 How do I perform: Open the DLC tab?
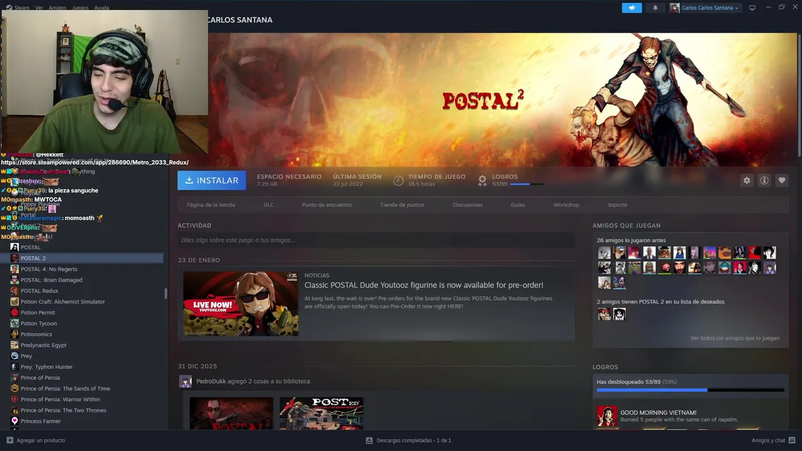point(268,205)
